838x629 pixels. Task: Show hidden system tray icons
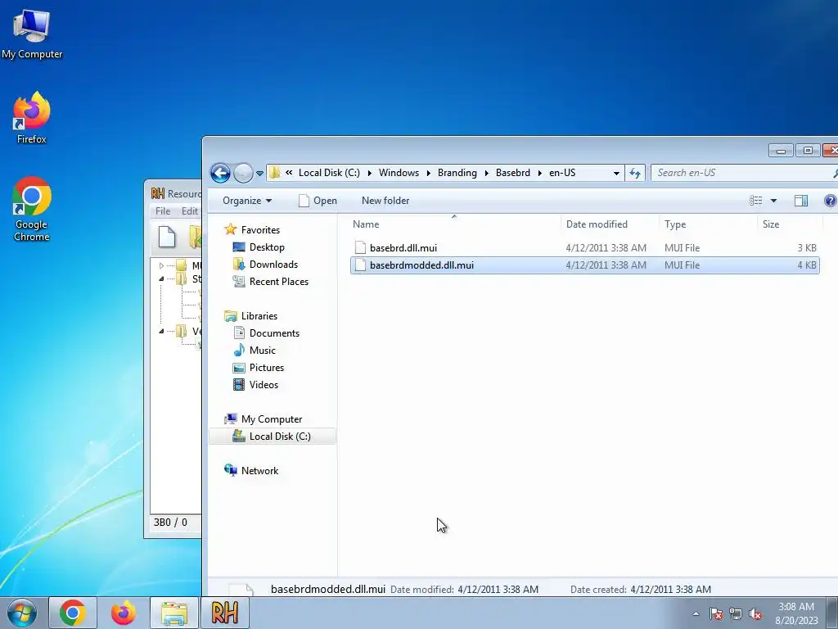696,613
